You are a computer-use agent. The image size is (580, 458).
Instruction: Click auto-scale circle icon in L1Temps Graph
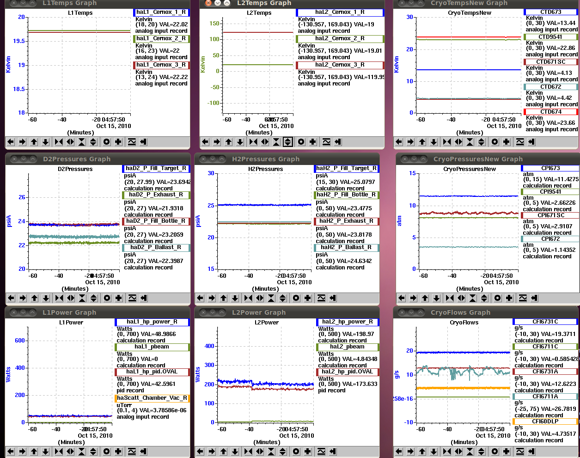107,142
